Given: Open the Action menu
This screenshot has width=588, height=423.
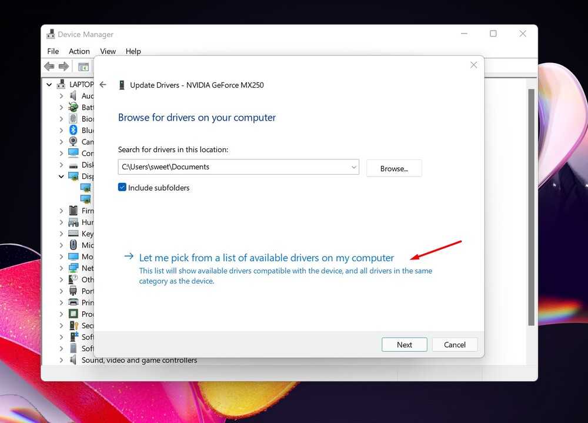Looking at the screenshot, I should click(x=79, y=51).
